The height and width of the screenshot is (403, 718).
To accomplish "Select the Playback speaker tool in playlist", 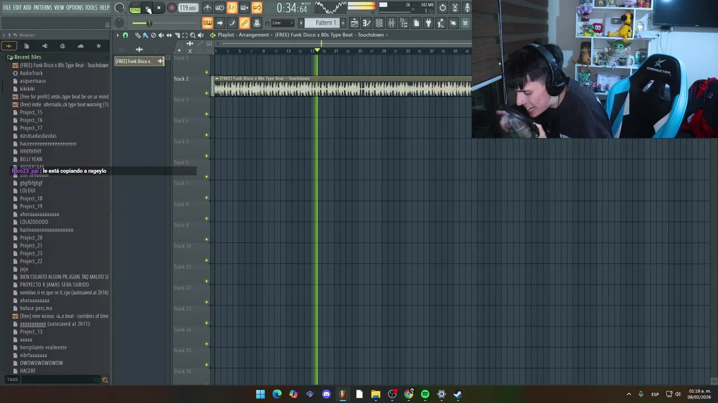I will coord(201,35).
